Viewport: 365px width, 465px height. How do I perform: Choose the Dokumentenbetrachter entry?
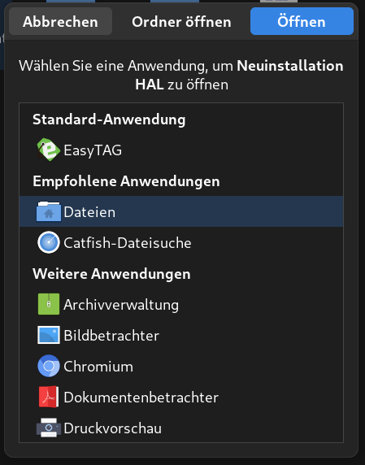181,397
